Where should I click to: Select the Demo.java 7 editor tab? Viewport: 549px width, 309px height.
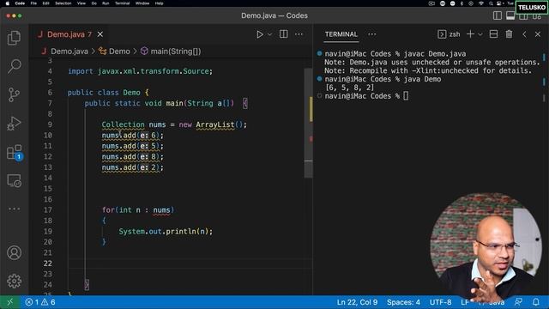(x=69, y=34)
